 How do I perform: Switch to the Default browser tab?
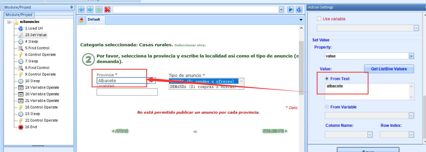tap(94, 19)
